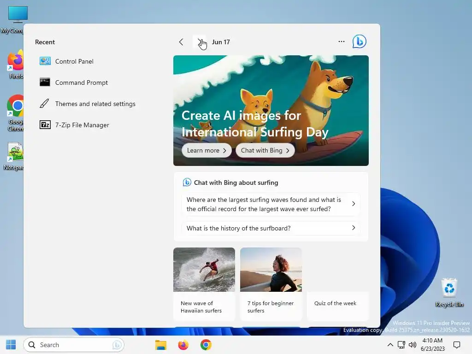Click the Windows Start button

point(11,345)
